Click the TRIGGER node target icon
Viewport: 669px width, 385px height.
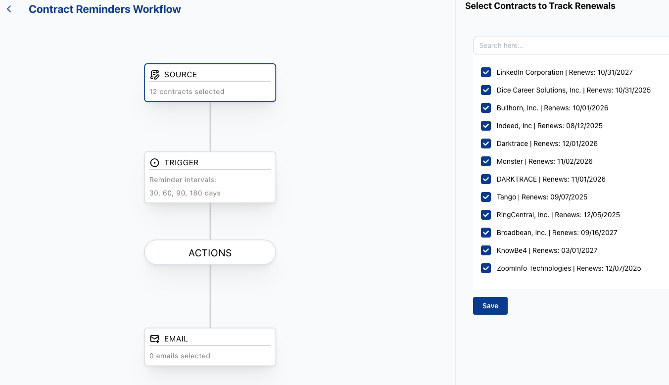[155, 163]
